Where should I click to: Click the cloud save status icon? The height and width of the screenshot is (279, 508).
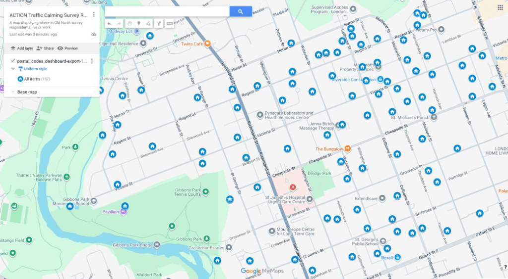[94, 35]
